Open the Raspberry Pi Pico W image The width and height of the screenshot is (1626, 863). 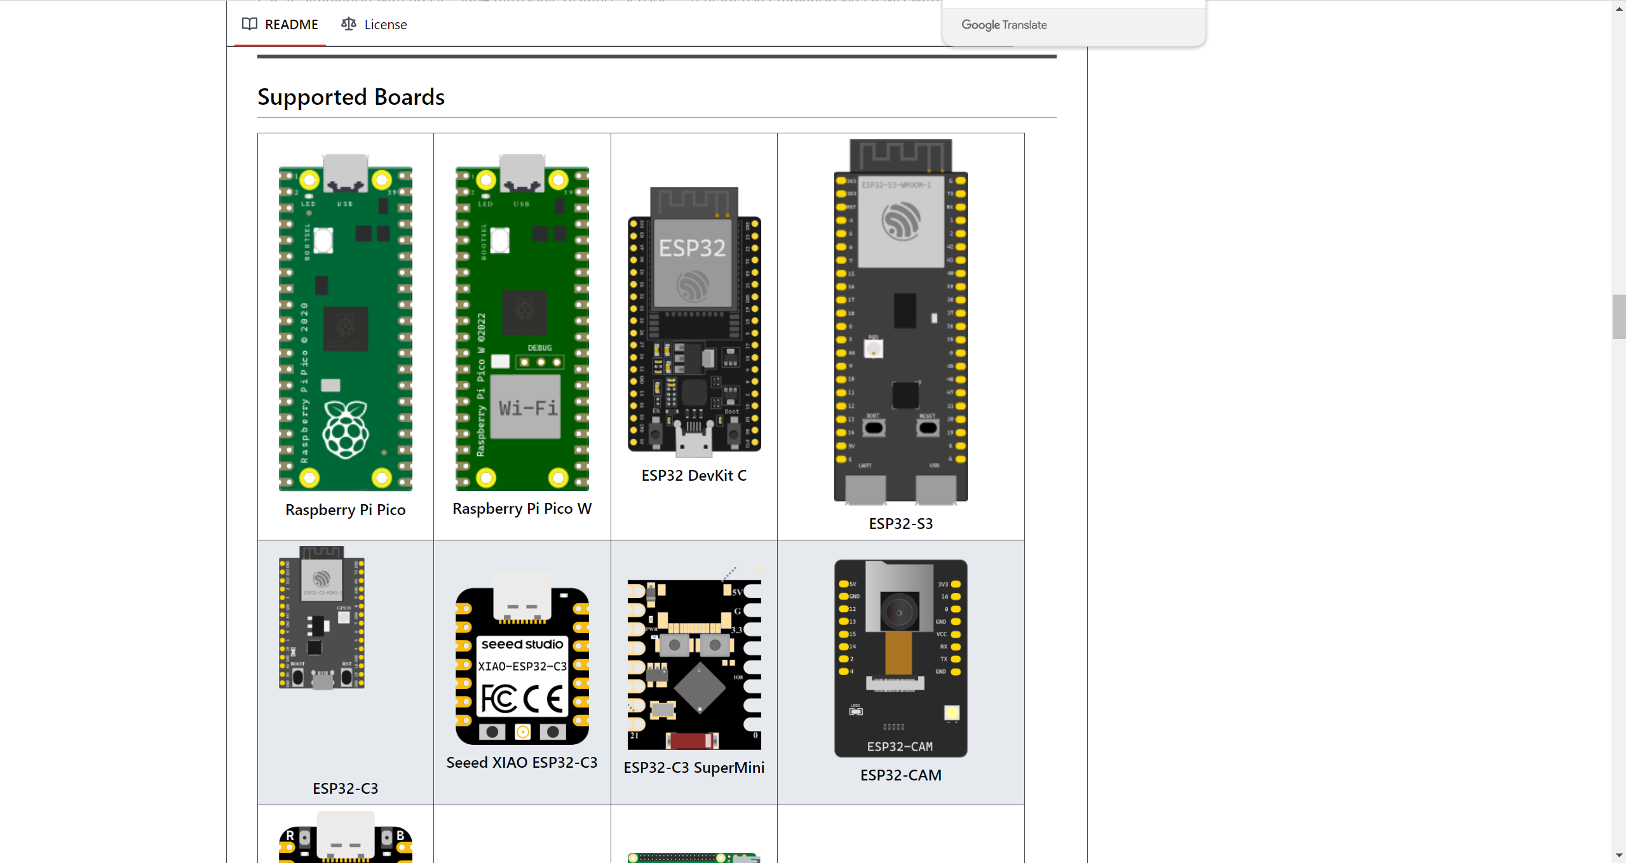tap(522, 322)
